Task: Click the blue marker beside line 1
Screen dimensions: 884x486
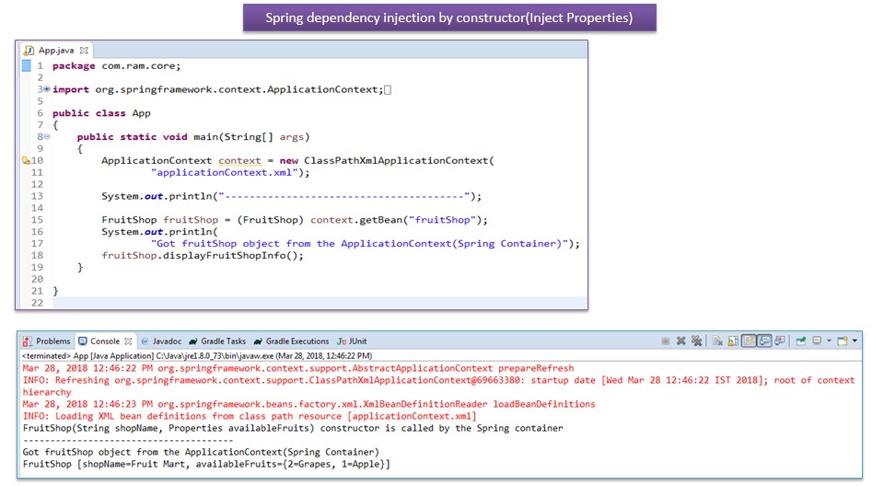Action: point(27,66)
